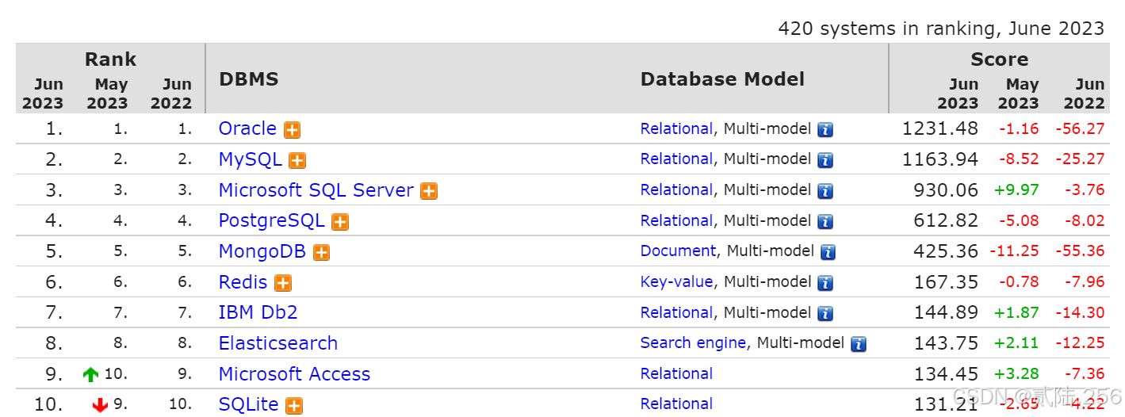Click the Rank column header
This screenshot has width=1125, height=417.
[110, 59]
